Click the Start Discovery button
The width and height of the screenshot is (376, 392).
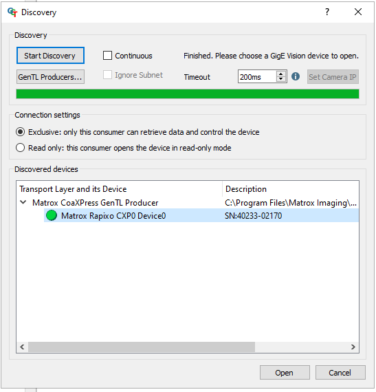(x=50, y=56)
